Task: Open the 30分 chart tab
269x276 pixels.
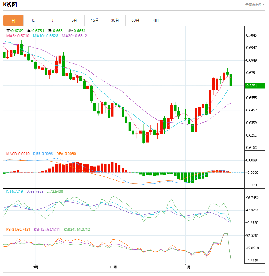Action: point(115,21)
